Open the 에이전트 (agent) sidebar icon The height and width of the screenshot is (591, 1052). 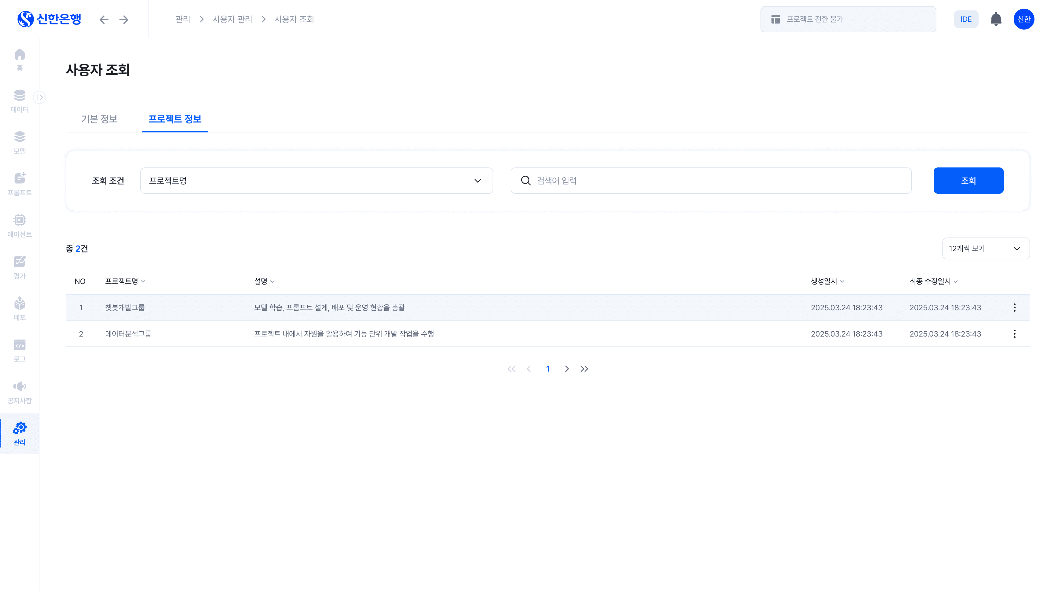coord(20,225)
